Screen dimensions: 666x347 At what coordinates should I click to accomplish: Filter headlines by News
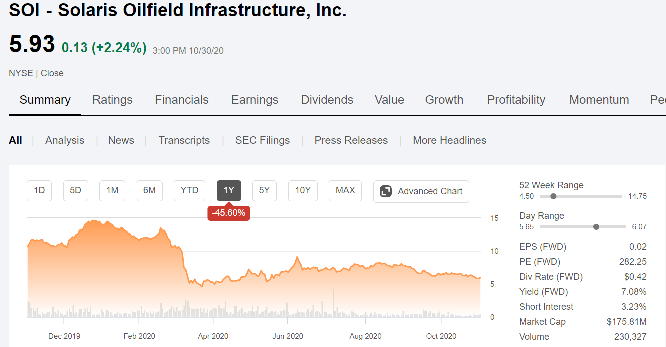coord(121,140)
